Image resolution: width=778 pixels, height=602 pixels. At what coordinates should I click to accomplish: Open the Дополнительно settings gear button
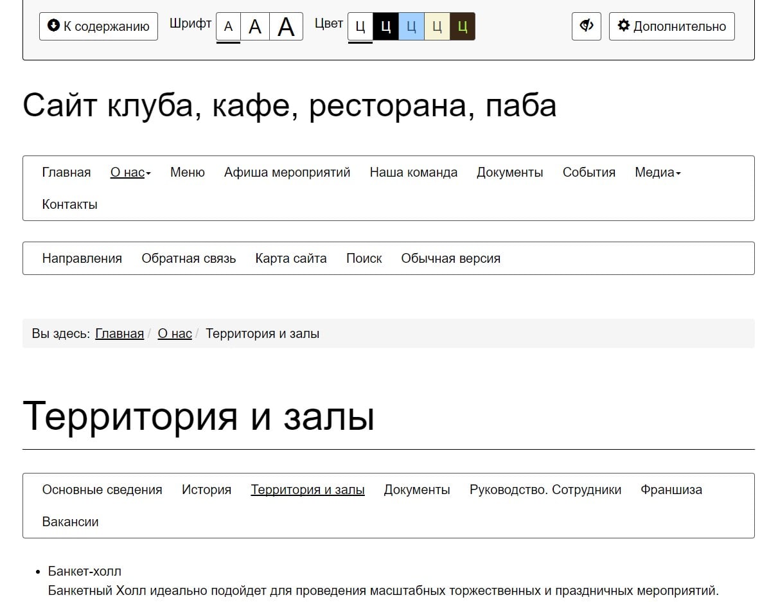[x=671, y=26]
